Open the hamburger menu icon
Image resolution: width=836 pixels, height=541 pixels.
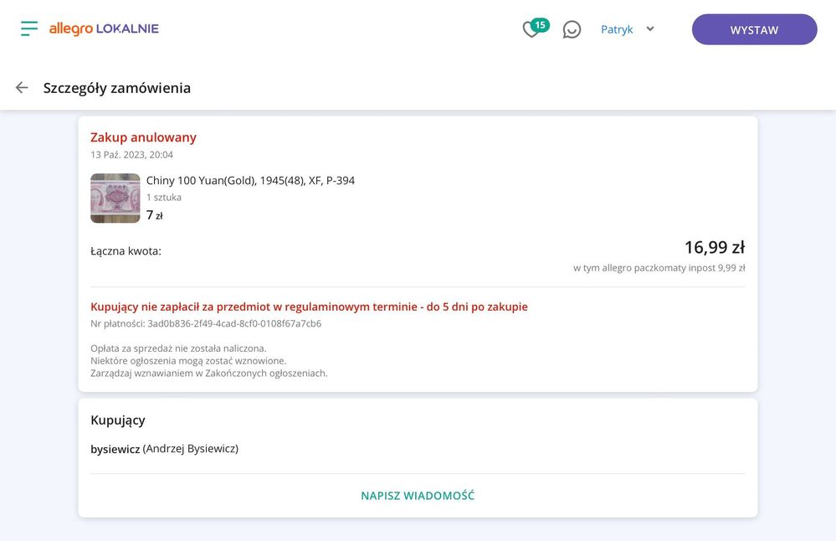point(29,28)
